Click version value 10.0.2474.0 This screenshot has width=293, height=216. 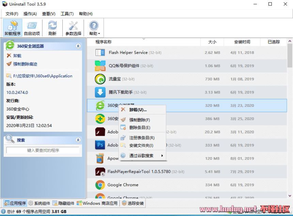(17, 93)
